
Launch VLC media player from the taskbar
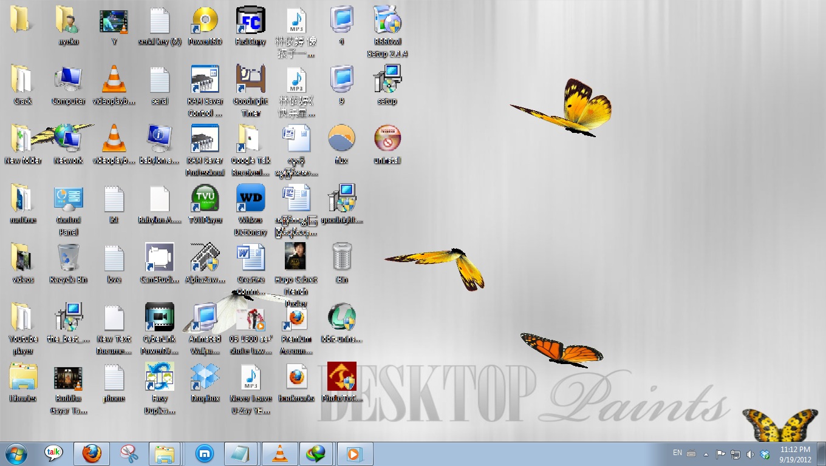click(280, 453)
